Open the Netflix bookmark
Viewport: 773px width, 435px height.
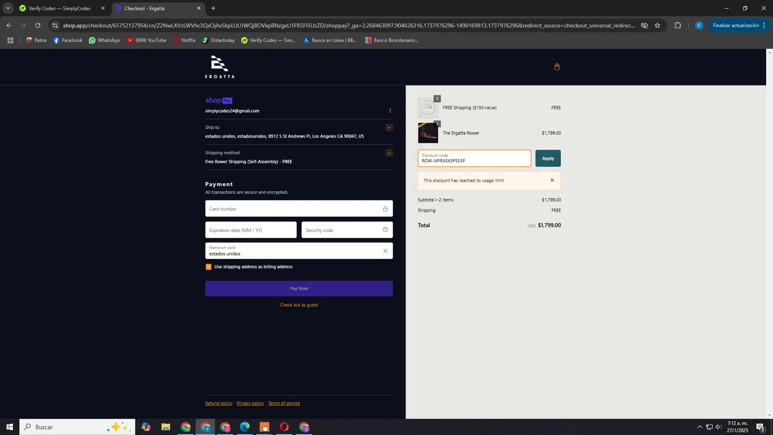pos(184,40)
